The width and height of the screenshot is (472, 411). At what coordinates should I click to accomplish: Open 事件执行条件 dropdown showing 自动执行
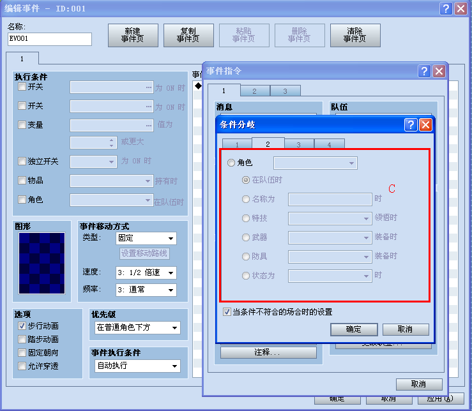[x=137, y=366]
